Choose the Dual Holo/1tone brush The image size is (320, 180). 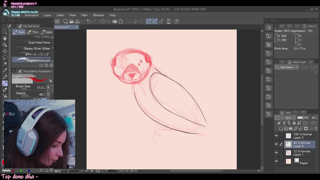pyautogui.click(x=31, y=42)
